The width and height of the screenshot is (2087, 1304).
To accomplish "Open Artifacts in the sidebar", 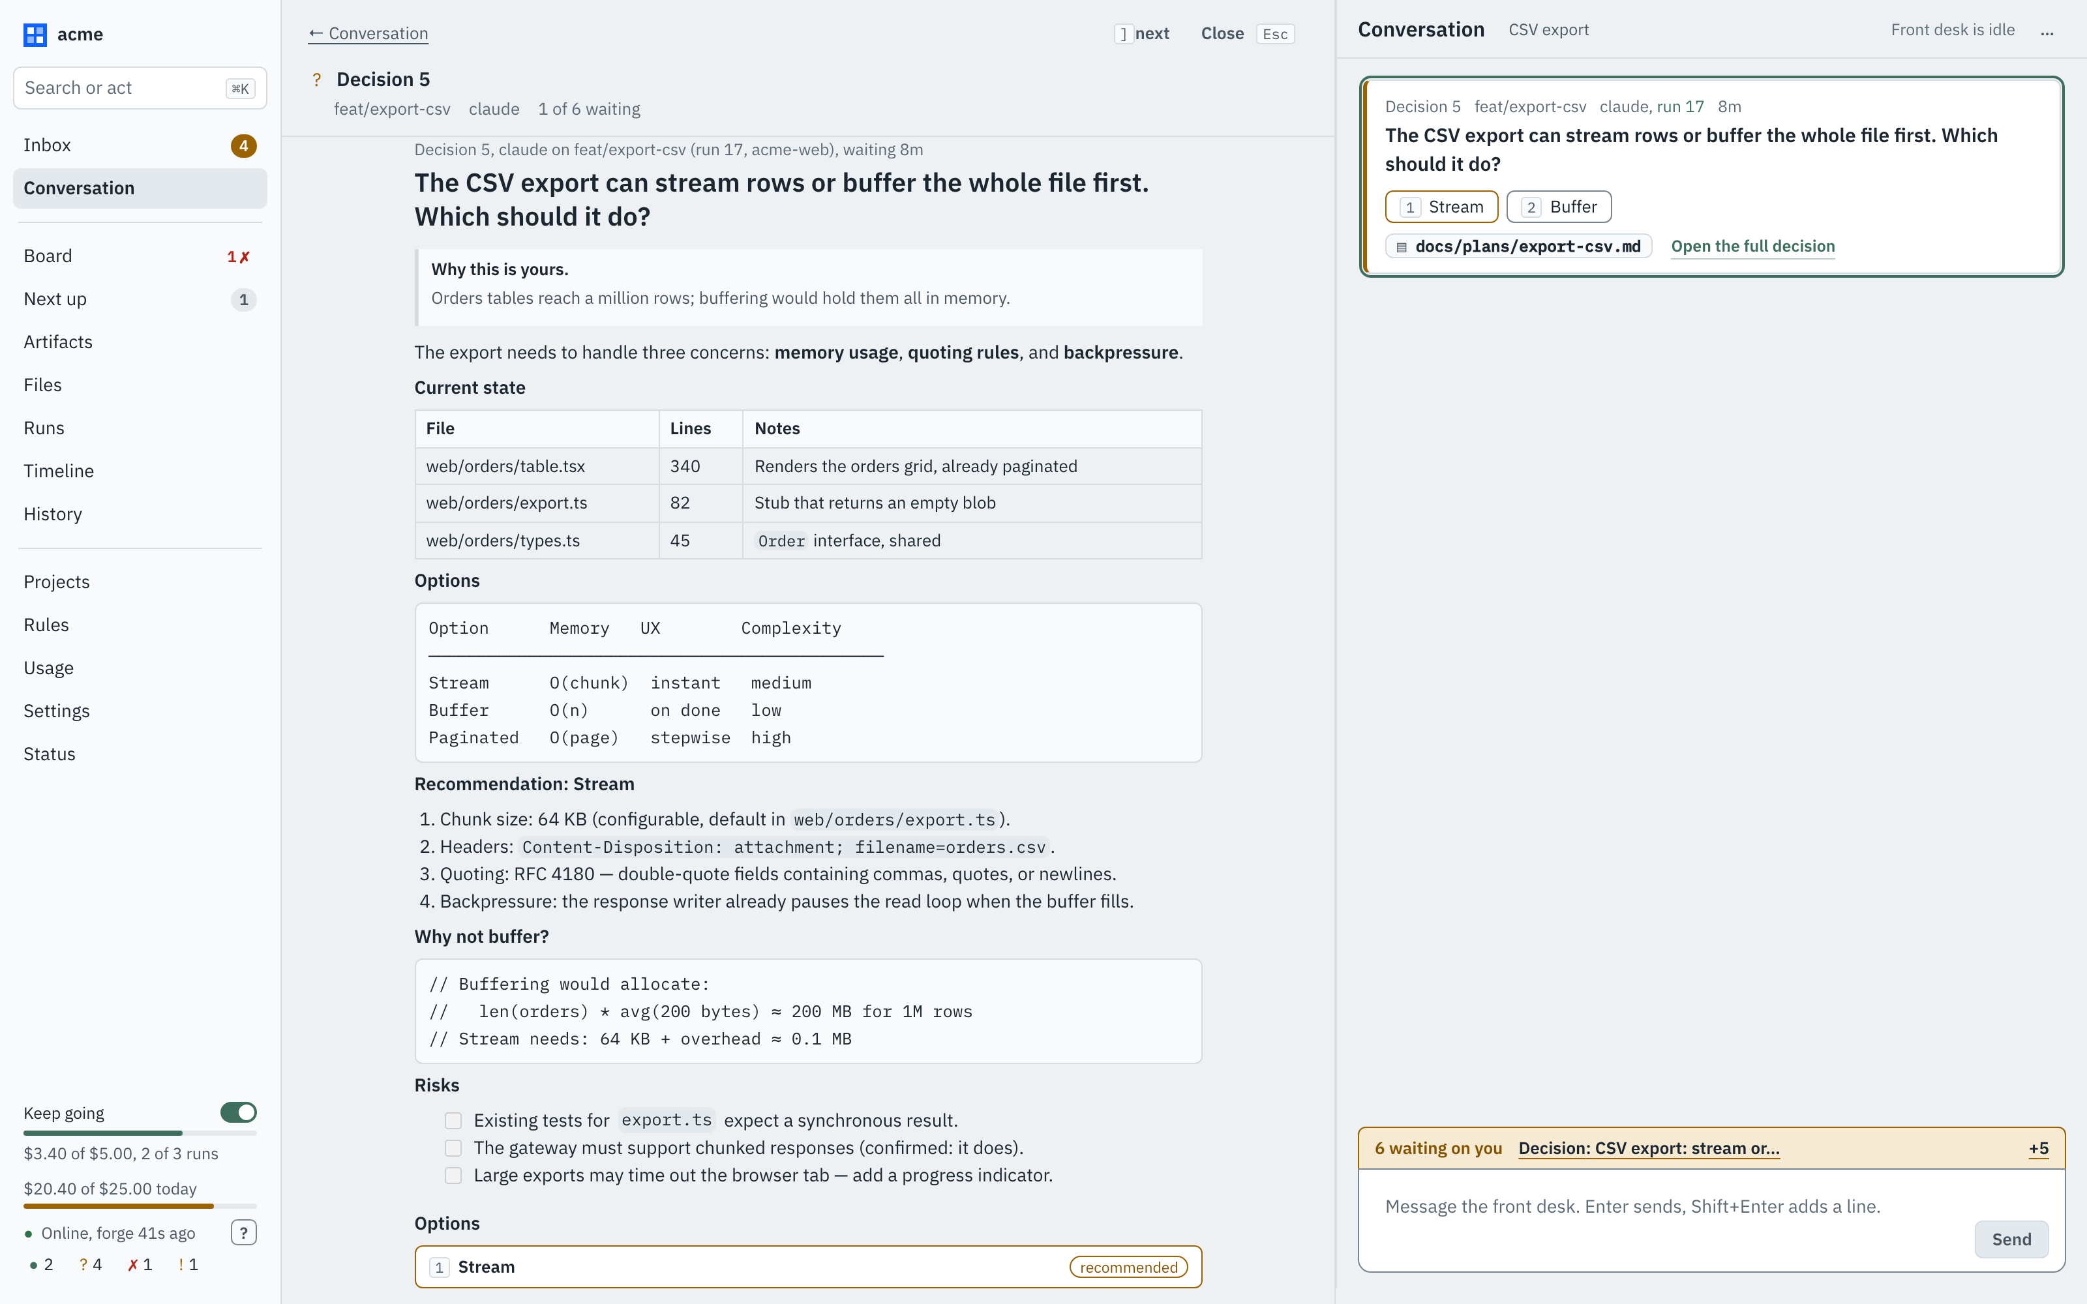I will [140, 342].
